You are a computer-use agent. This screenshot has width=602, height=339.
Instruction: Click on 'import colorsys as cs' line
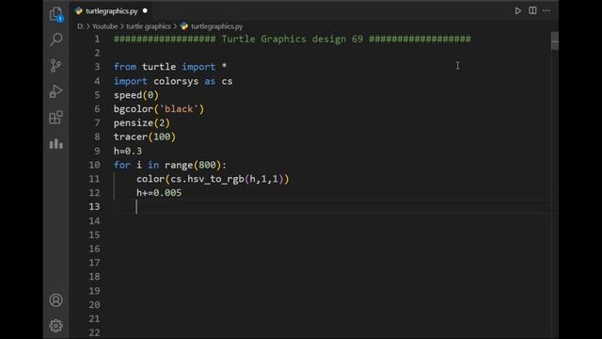pyautogui.click(x=173, y=81)
